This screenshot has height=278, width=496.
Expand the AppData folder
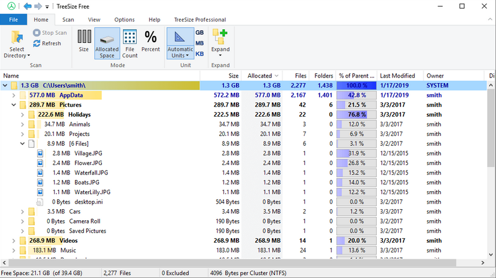click(x=14, y=95)
